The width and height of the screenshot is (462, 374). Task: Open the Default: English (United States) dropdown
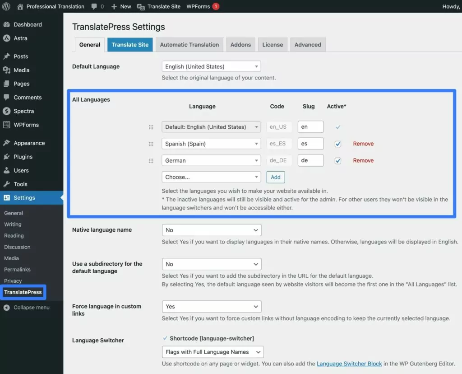pos(211,127)
